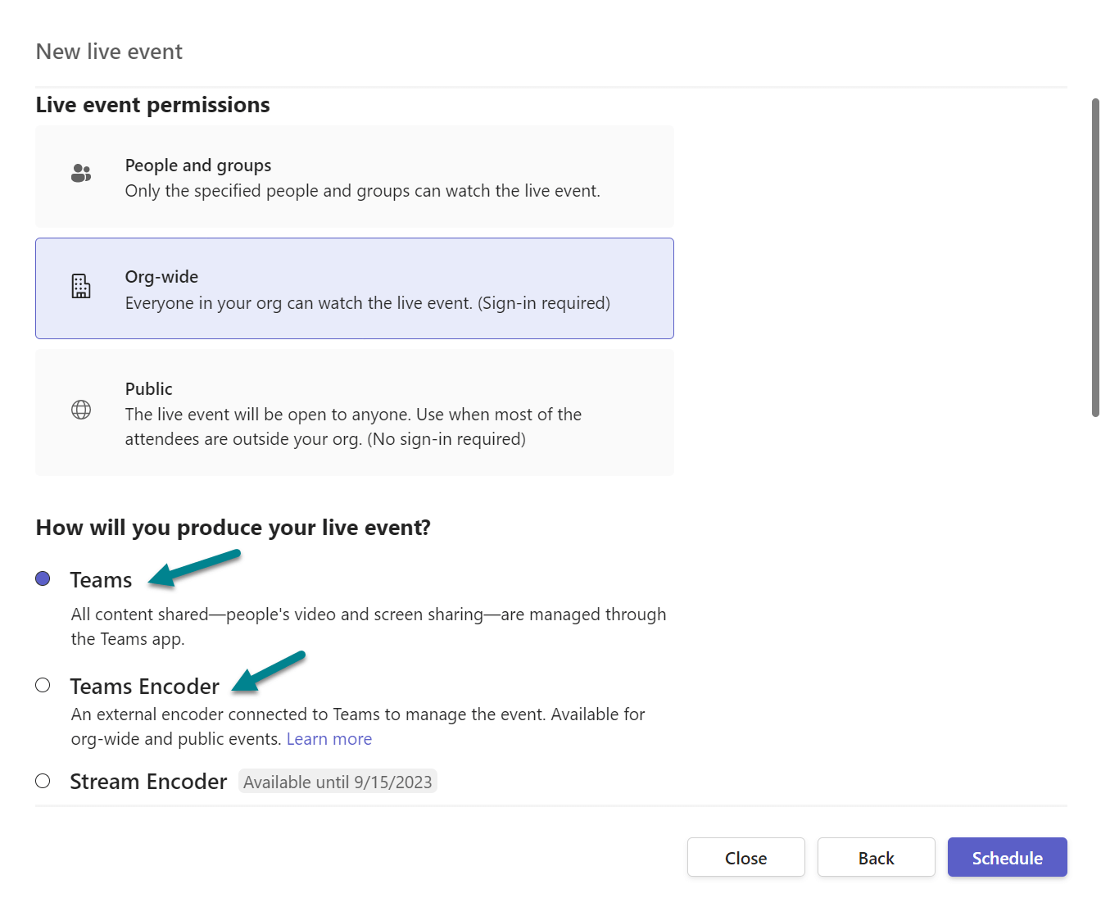The image size is (1101, 907).
Task: Click the globe icon for Public
Action: coord(81,410)
